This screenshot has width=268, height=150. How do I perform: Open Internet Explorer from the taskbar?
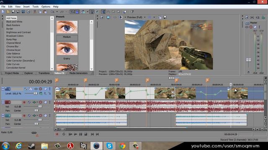(x=18, y=146)
